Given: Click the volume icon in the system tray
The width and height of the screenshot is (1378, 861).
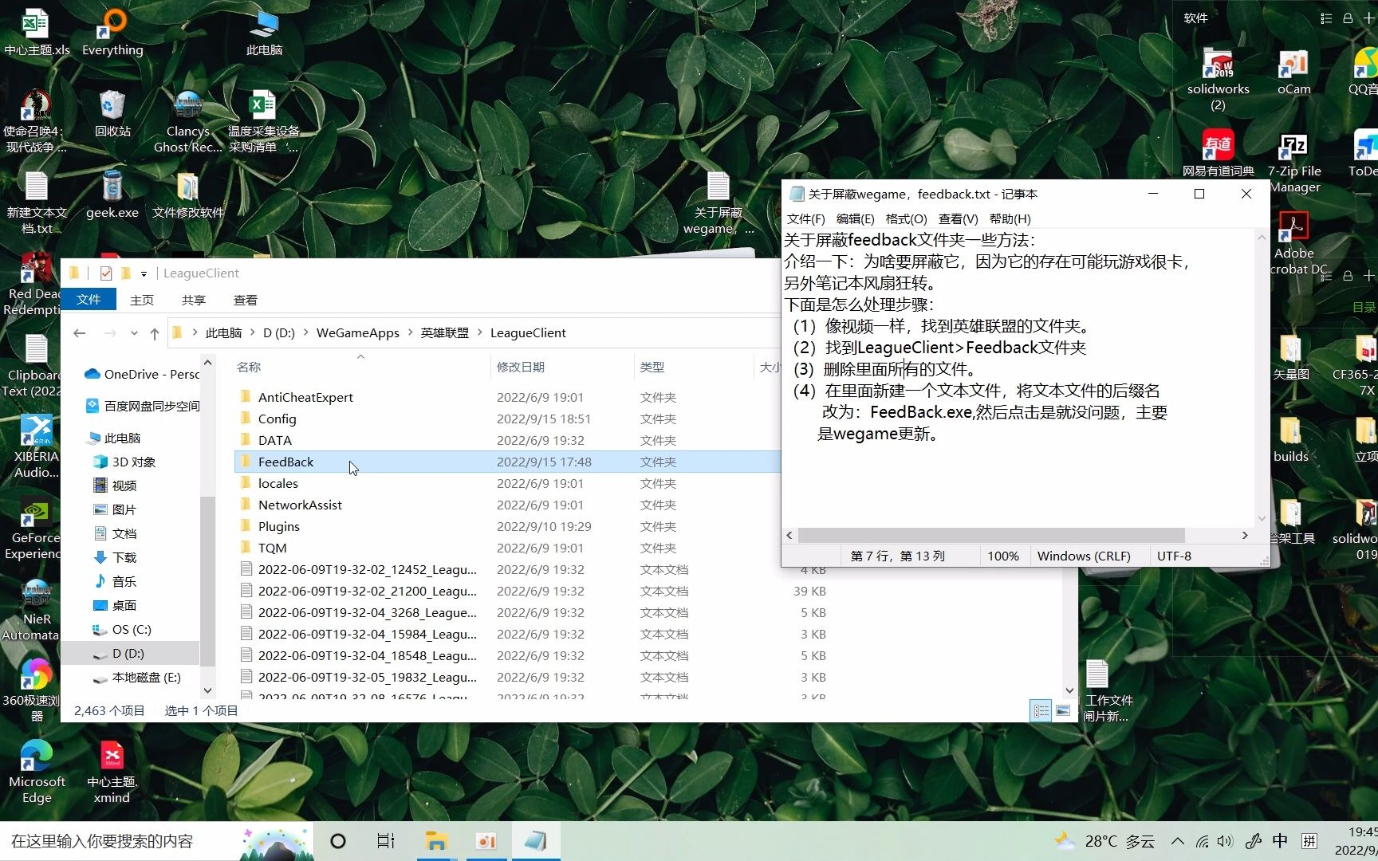Looking at the screenshot, I should point(1226,841).
